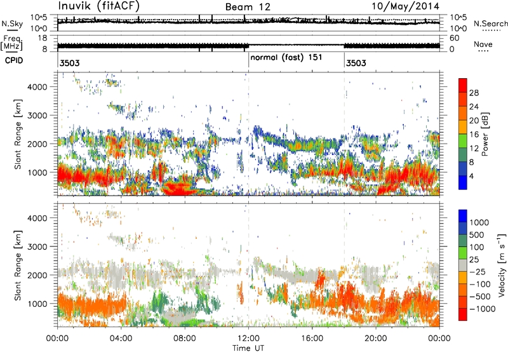Click the 'Power [dB]' colorbar label
Viewport: 508px width, 352px height.
point(485,134)
